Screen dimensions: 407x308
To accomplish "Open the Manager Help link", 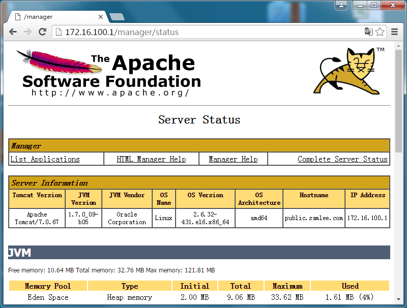I will (234, 159).
